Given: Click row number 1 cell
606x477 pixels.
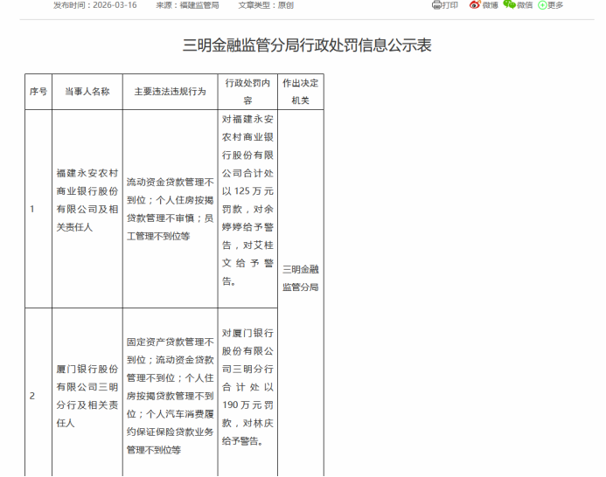Looking at the screenshot, I should tap(38, 209).
